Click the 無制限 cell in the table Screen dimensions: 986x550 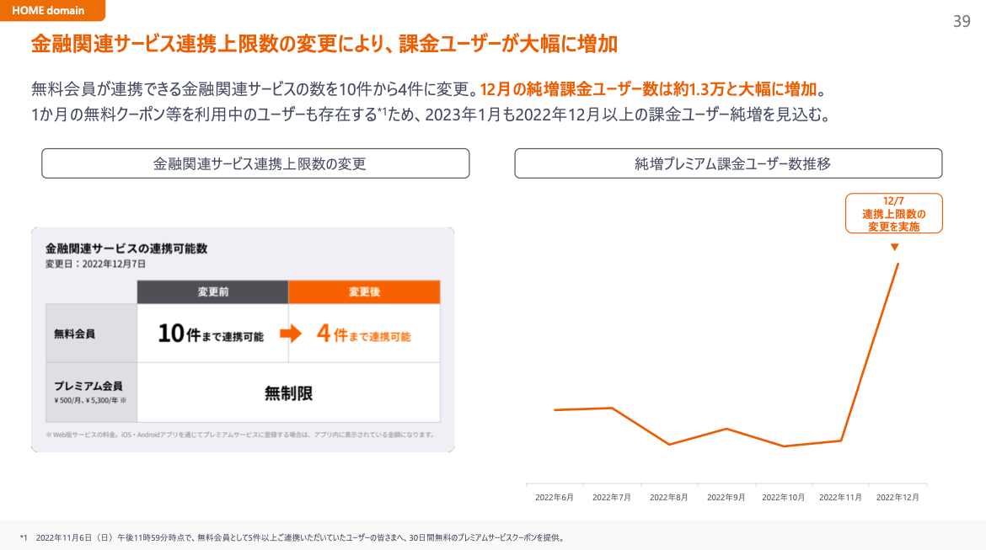(x=288, y=392)
